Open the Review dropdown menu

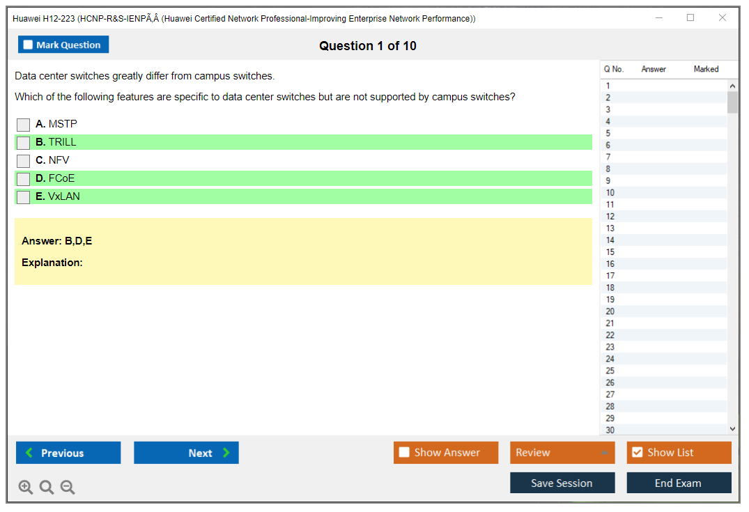[x=604, y=453]
